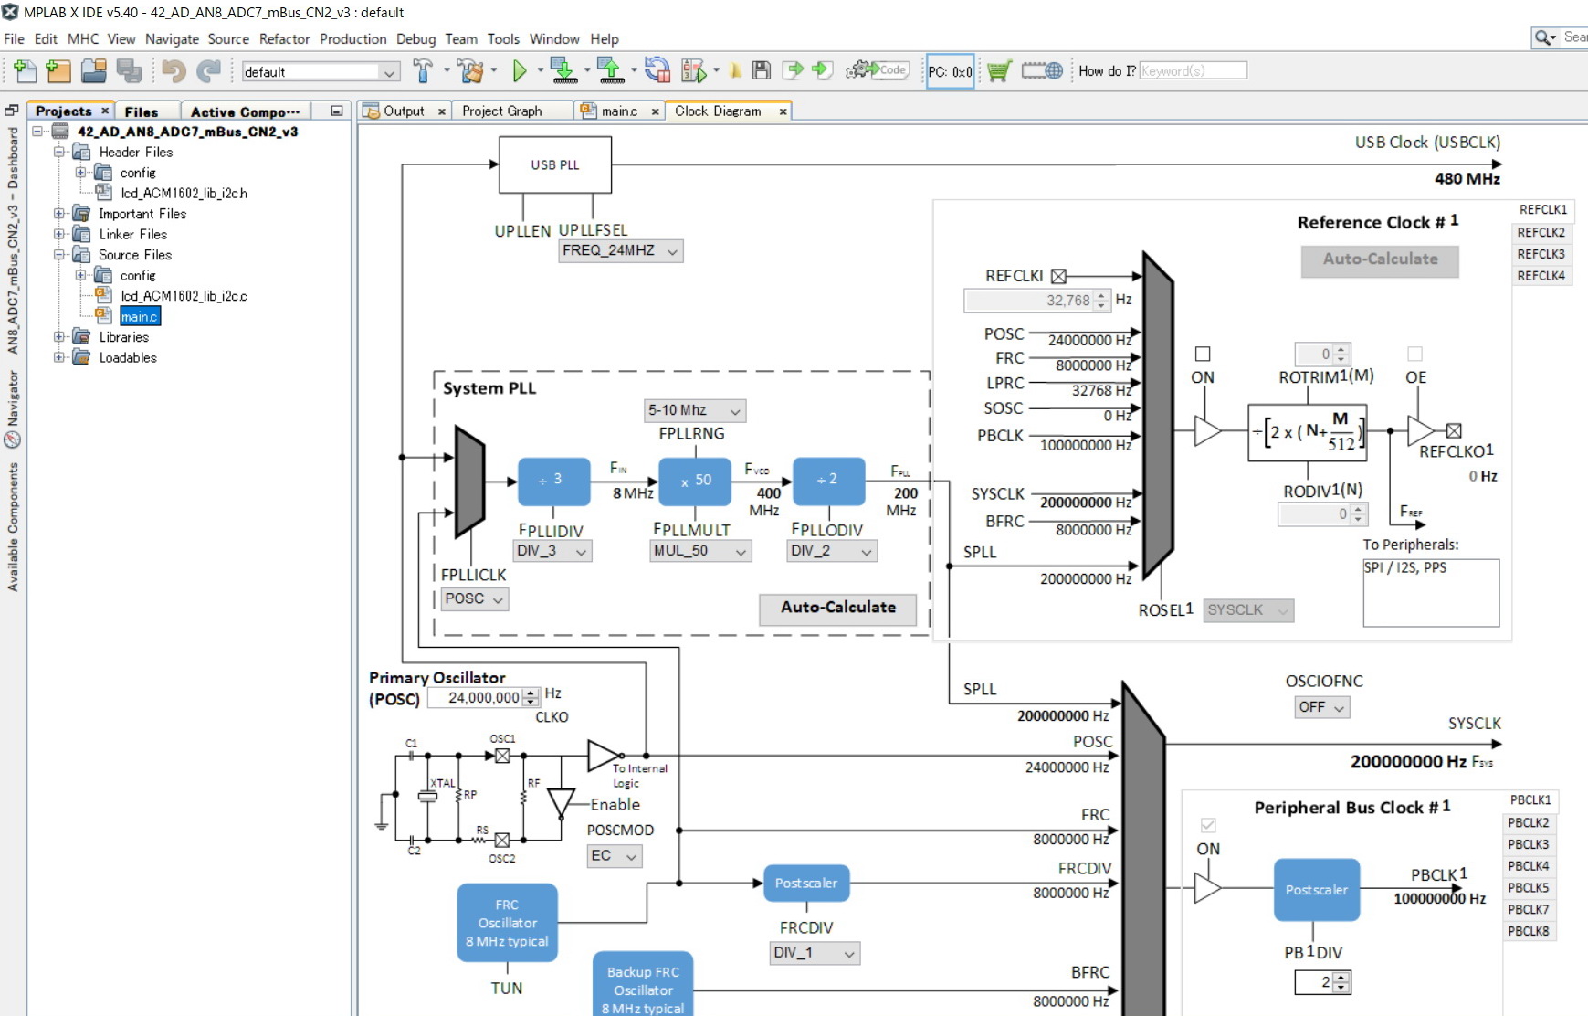Open the MHC menu
The image size is (1588, 1016).
coord(83,38)
